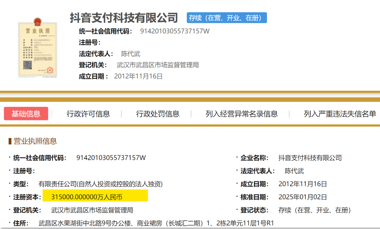The height and width of the screenshot is (229, 380).
Task: Switch to the 行政处罚信息 tab
Action: click(157, 114)
